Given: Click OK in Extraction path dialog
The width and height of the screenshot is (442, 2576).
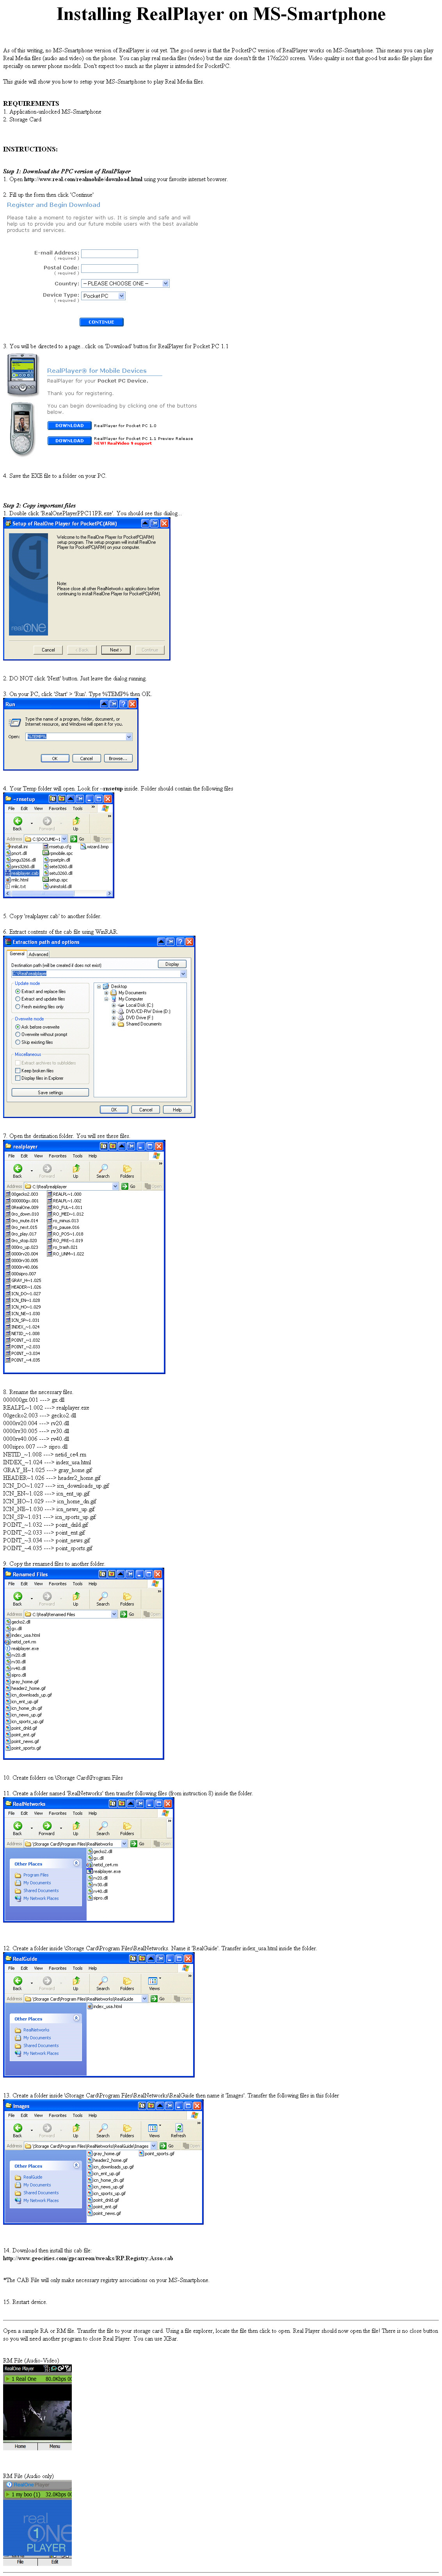Looking at the screenshot, I should coord(114,1109).
